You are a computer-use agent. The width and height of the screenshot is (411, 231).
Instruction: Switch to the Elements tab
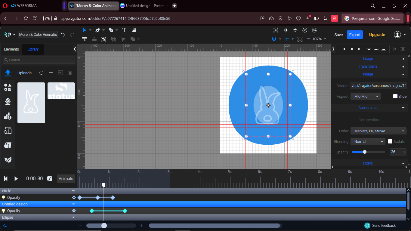pyautogui.click(x=11, y=49)
